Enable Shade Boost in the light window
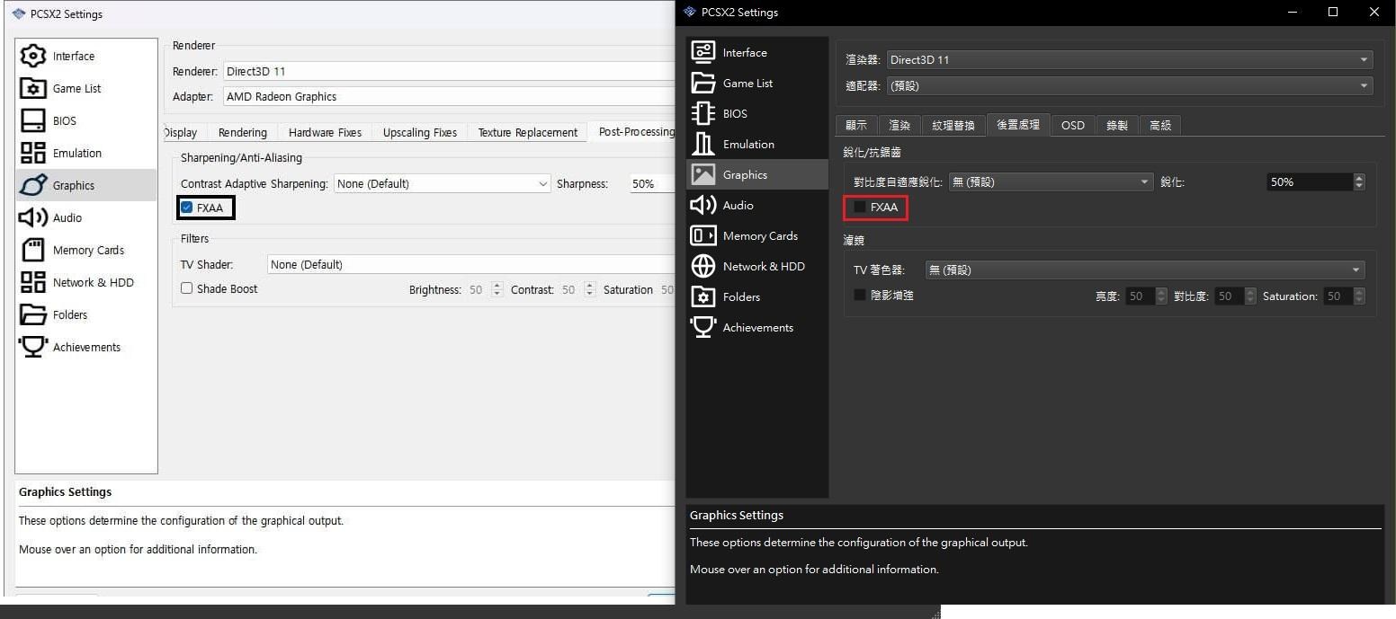Screen dimensions: 1396x619 187,288
